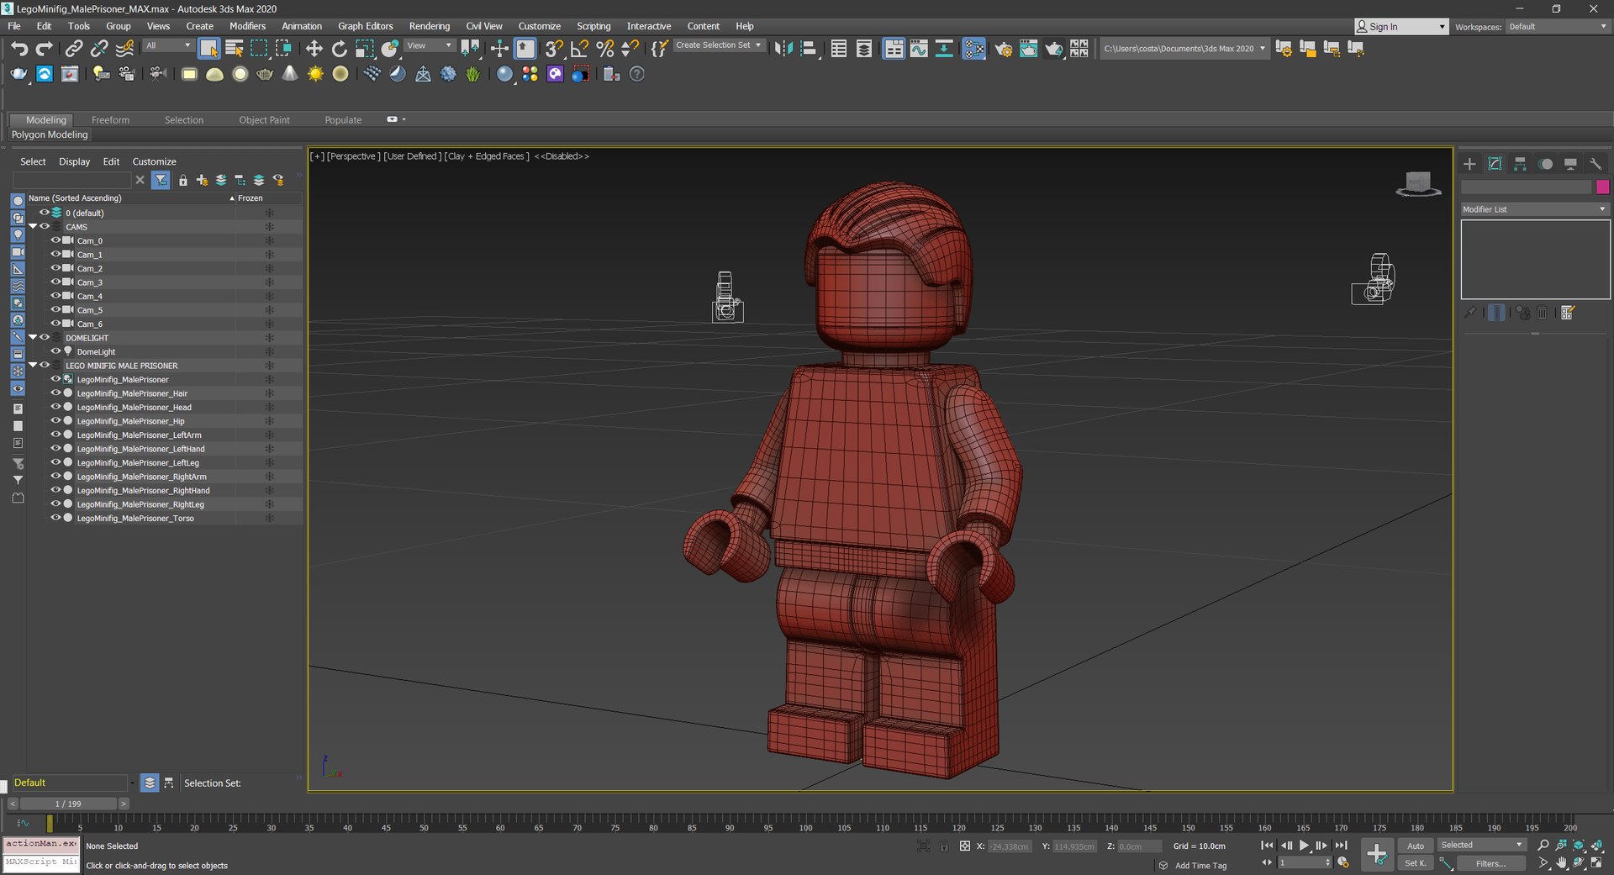
Task: Hide the Cam_0 camera via its eye icon
Action: click(55, 240)
